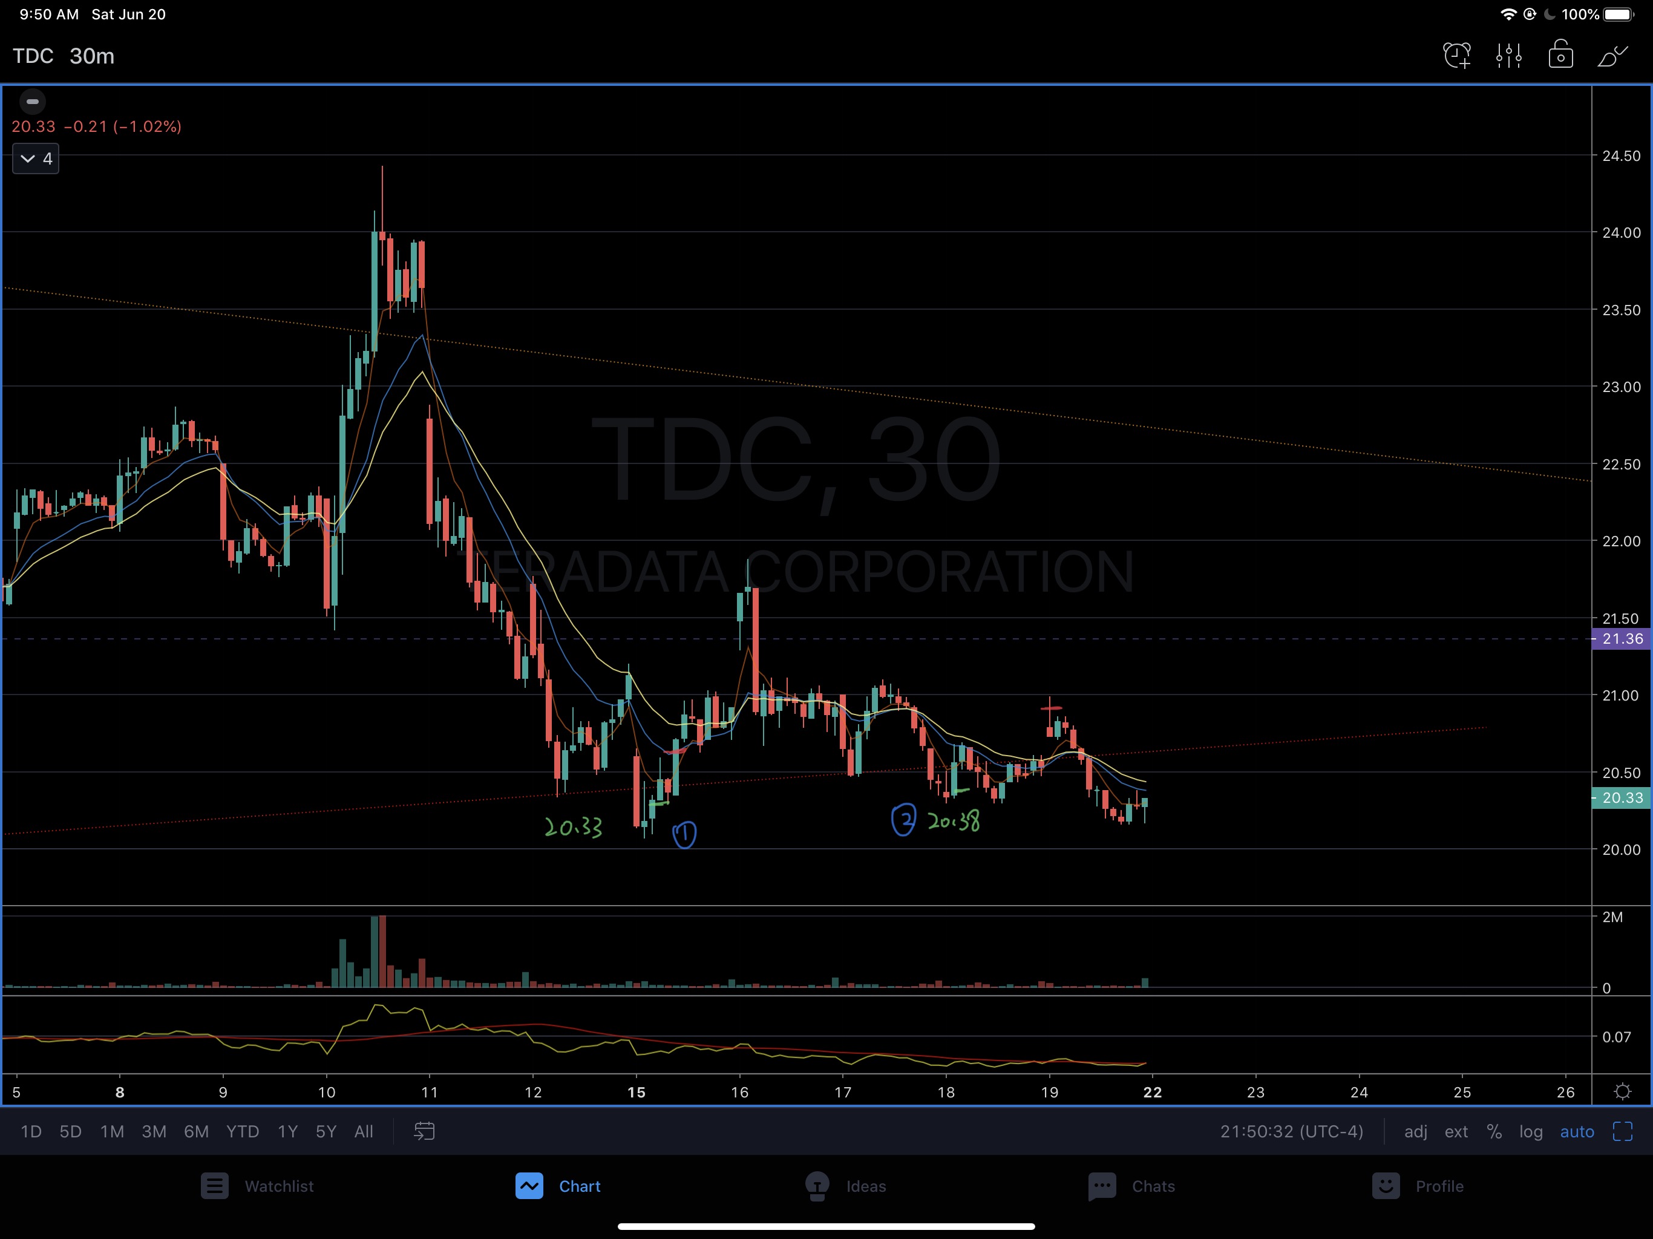Tap the Do Not Disturb moon icon
Screen dimensions: 1653x1239
pos(1549,14)
